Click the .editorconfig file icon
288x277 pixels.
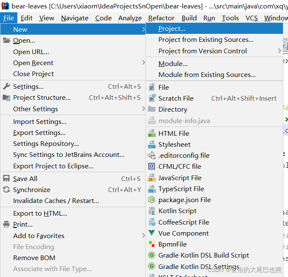pyautogui.click(x=152, y=155)
